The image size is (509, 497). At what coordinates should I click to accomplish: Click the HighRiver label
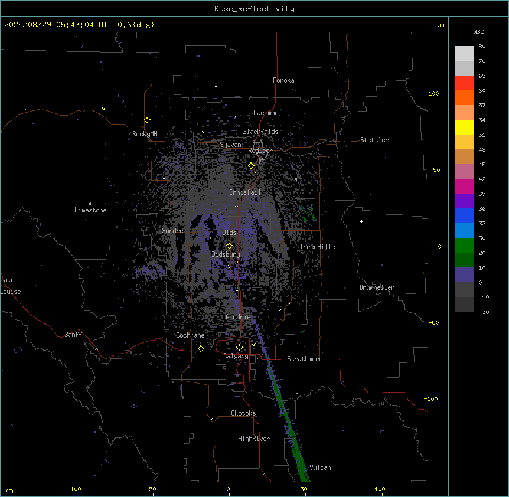(x=254, y=439)
